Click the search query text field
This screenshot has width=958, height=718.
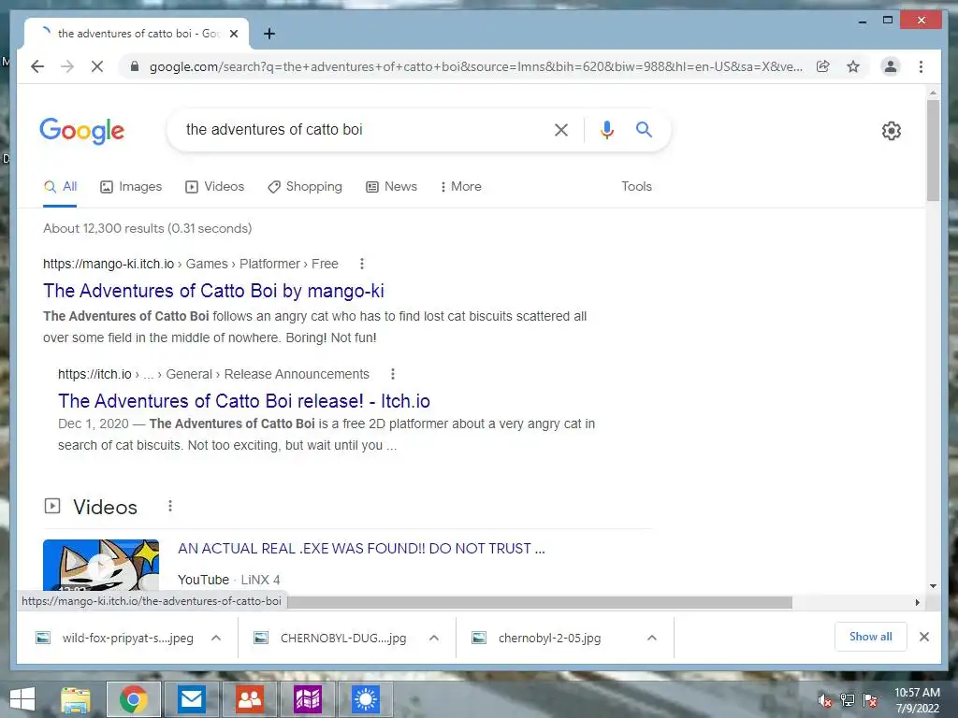360,129
